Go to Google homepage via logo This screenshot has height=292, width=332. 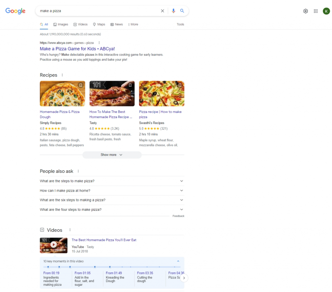[16, 11]
